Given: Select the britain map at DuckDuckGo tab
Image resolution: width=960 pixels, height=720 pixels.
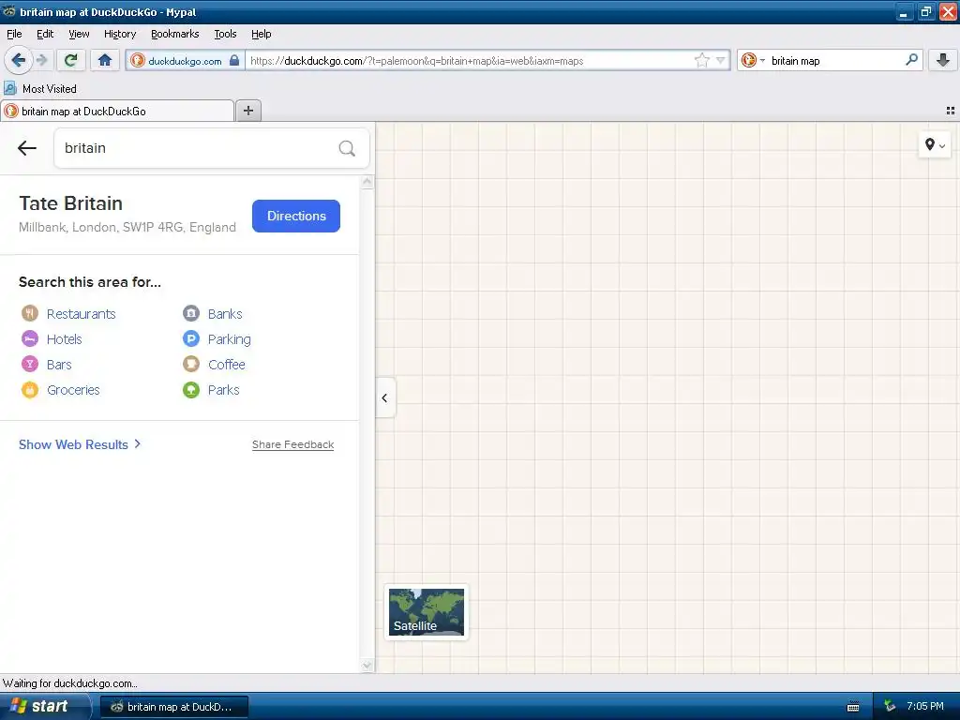Looking at the screenshot, I should [x=117, y=111].
